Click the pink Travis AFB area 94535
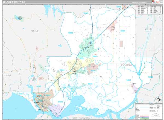 [93, 68]
